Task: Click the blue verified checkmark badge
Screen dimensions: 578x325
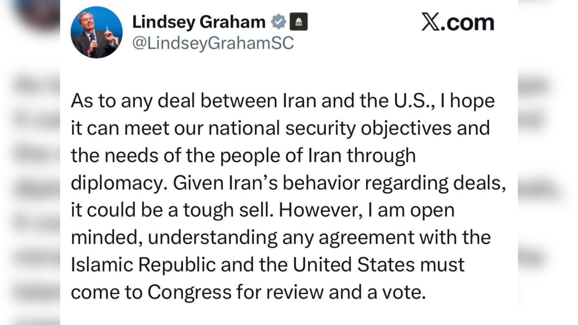Action: click(278, 22)
